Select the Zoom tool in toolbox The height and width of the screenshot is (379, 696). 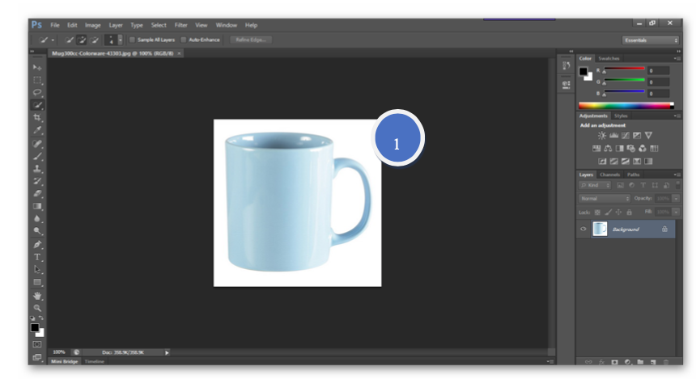(x=37, y=308)
